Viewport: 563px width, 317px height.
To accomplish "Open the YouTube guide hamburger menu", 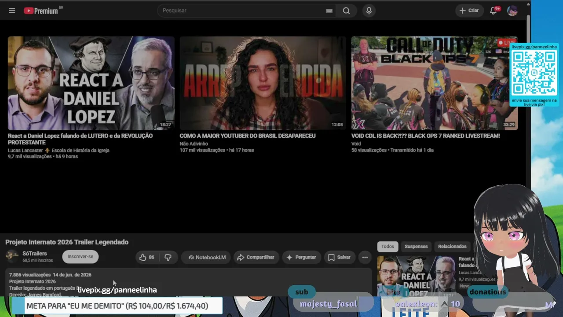I will (12, 11).
